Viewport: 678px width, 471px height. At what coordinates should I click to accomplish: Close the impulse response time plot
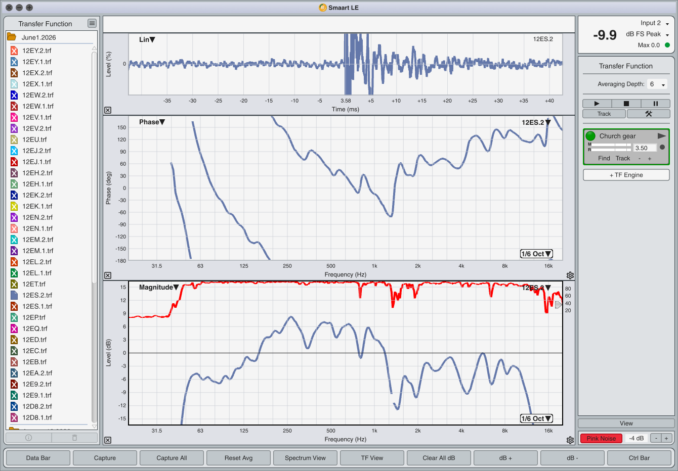click(108, 110)
